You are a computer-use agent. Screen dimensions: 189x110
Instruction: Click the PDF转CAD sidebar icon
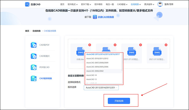coord(34,67)
